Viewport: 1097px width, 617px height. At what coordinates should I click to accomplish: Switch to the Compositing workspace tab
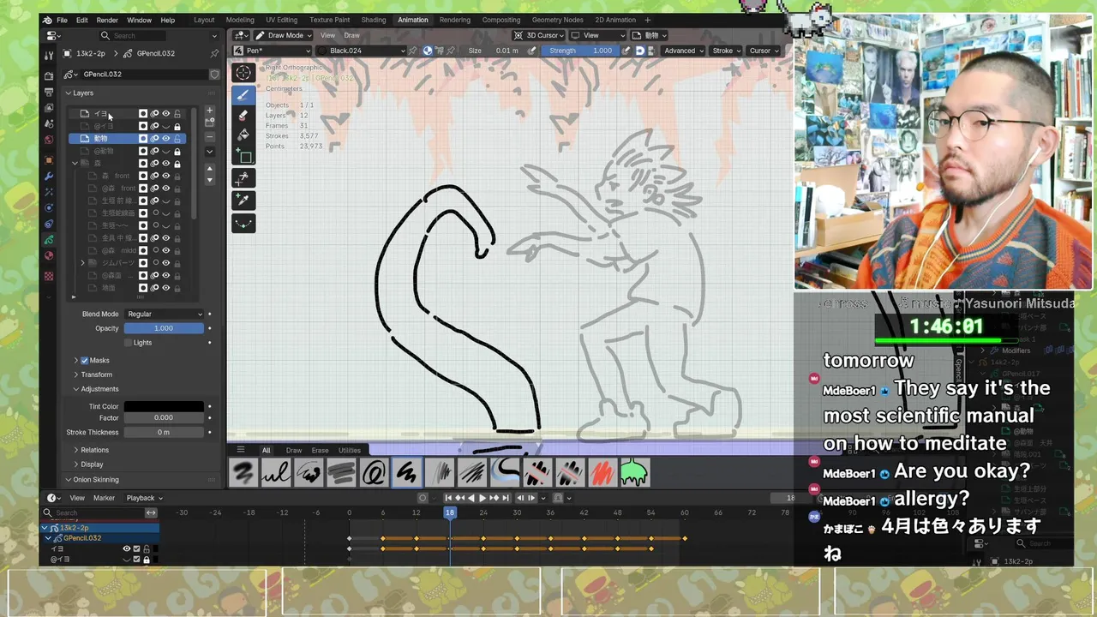(x=501, y=20)
